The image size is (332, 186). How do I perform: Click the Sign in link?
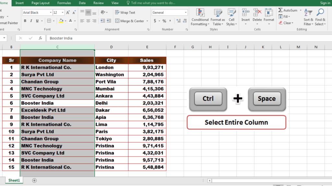[x=325, y=3]
